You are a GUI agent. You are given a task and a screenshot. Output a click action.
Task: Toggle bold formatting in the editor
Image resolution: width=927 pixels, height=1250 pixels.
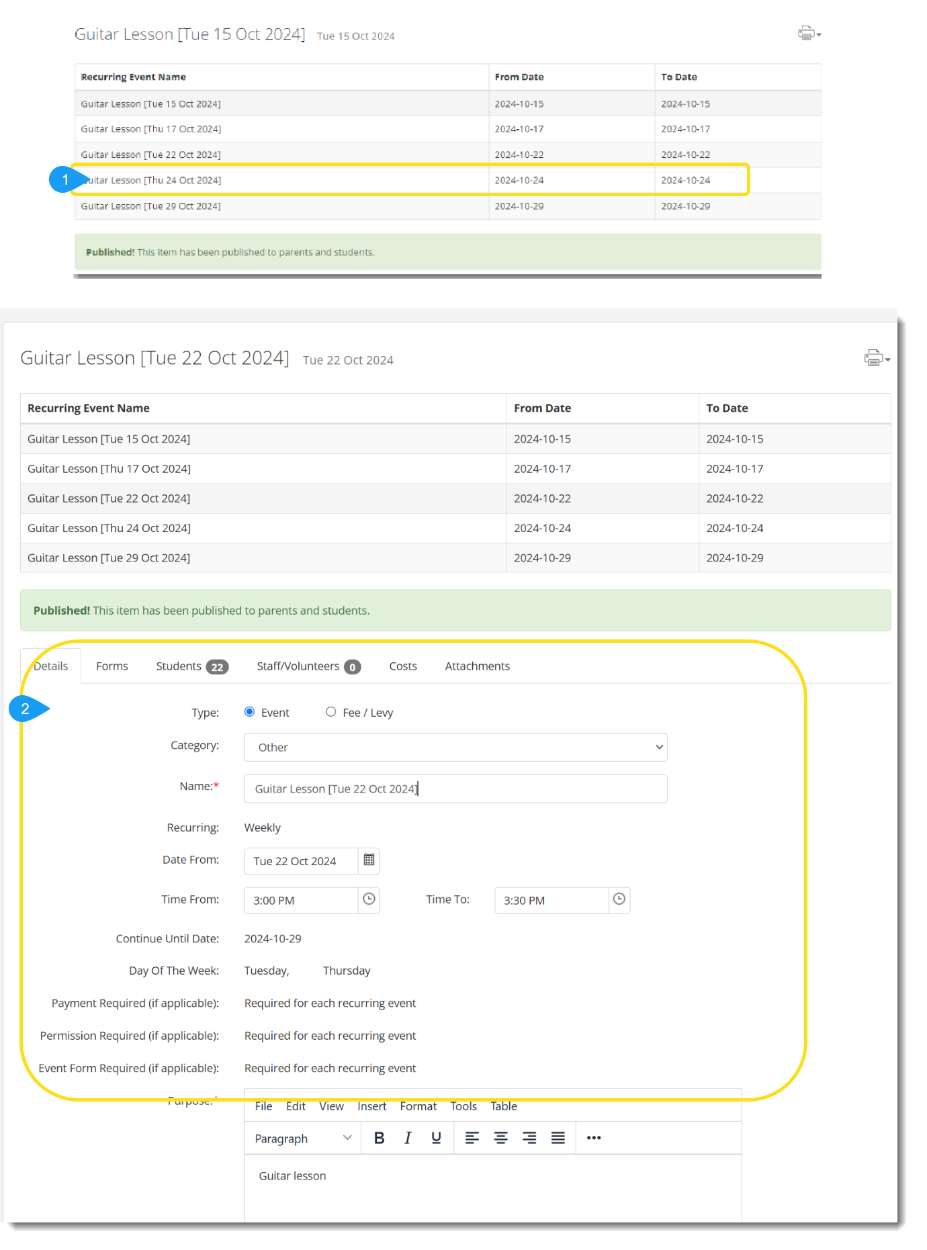click(379, 1138)
